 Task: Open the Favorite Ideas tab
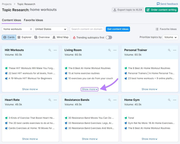click(x=33, y=20)
